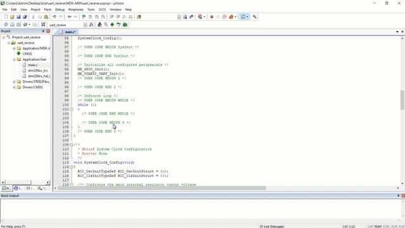This screenshot has width=405, height=228.
Task: Launch the Pack Installer
Action: [125, 25]
